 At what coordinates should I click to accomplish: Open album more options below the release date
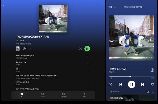click(x=30, y=49)
